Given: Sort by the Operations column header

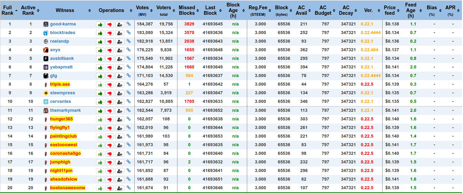Looking at the screenshot, I should point(114,10).
